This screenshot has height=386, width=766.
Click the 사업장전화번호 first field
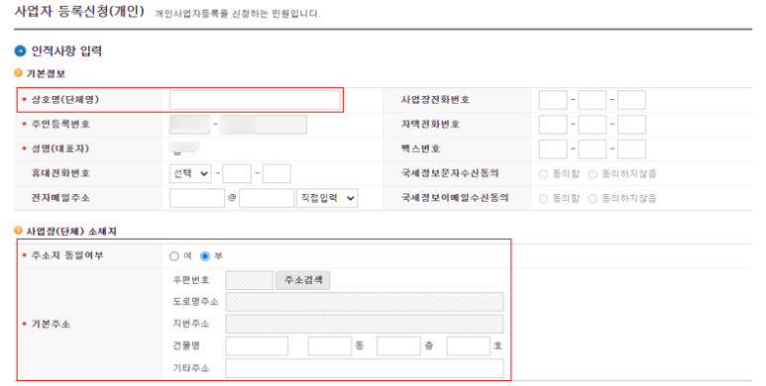tap(553, 100)
